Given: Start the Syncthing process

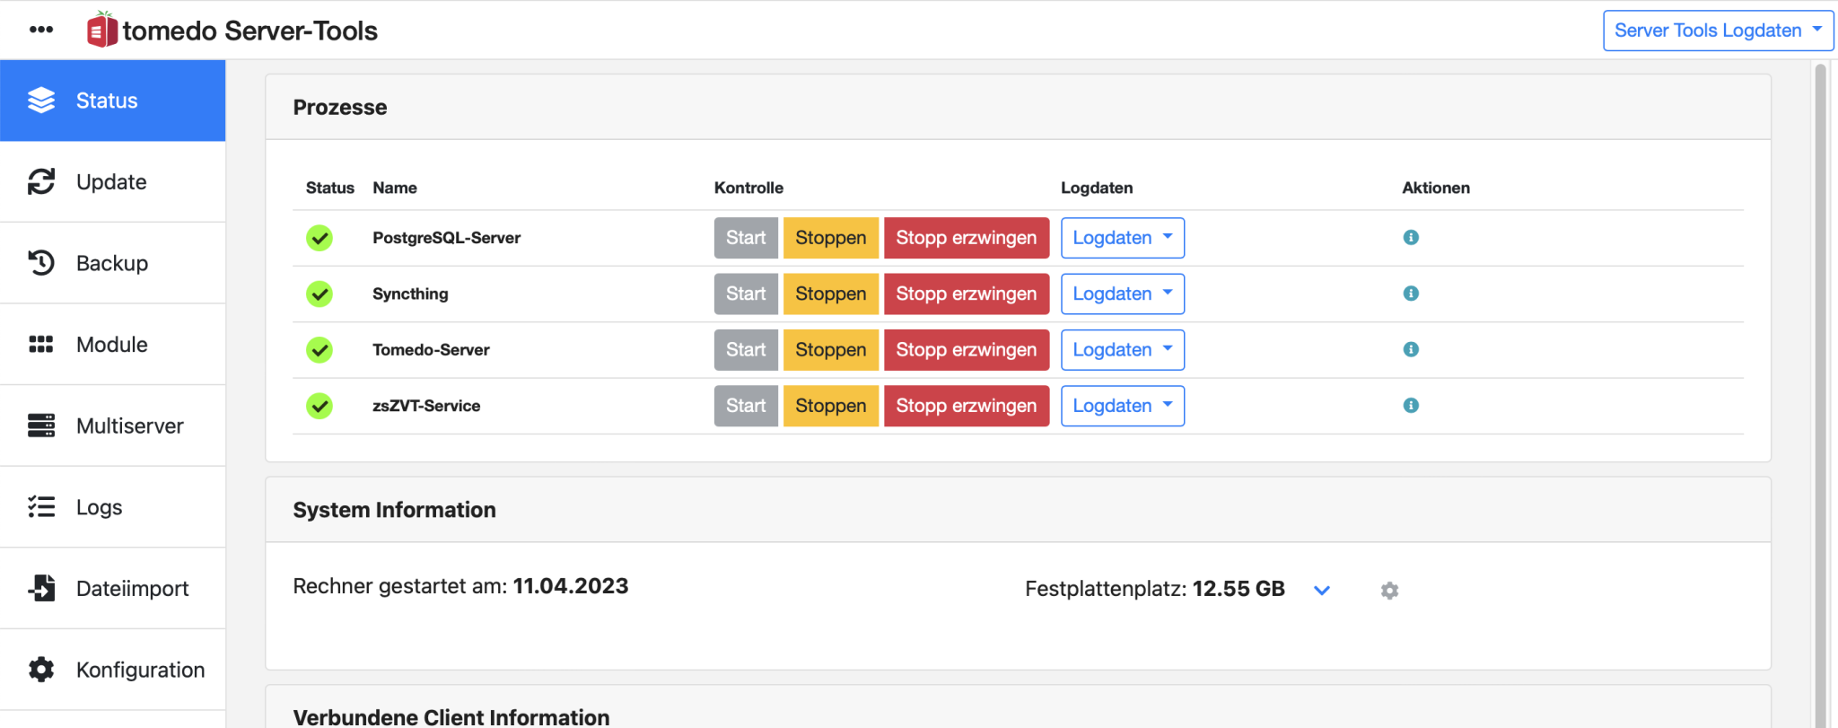Looking at the screenshot, I should [746, 294].
